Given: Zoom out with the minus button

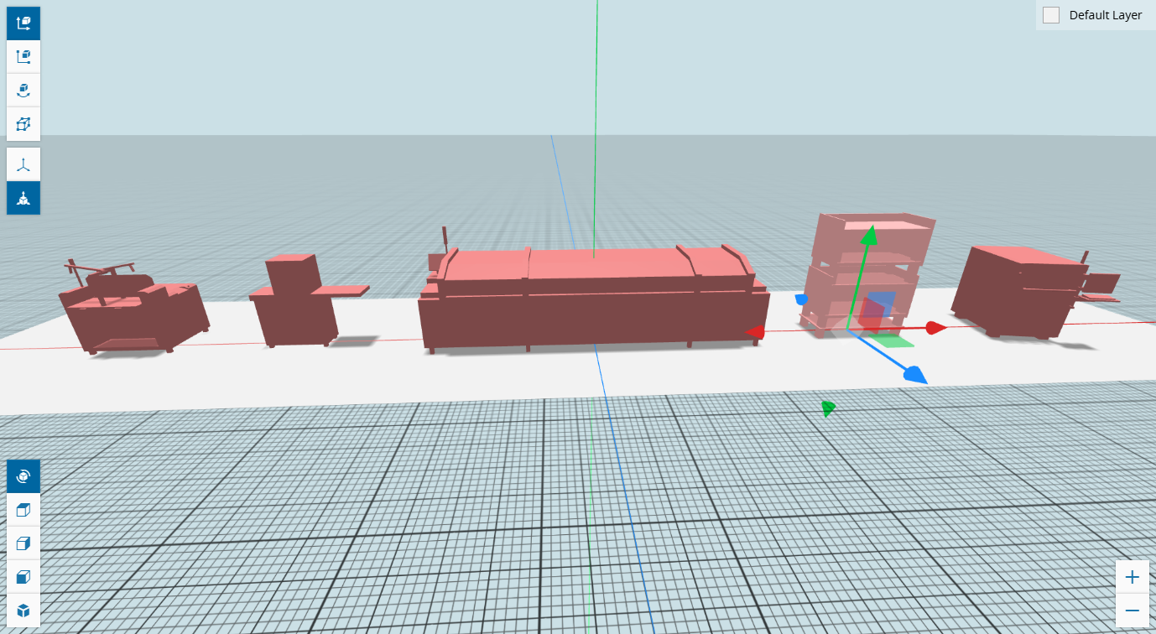Looking at the screenshot, I should (x=1133, y=611).
